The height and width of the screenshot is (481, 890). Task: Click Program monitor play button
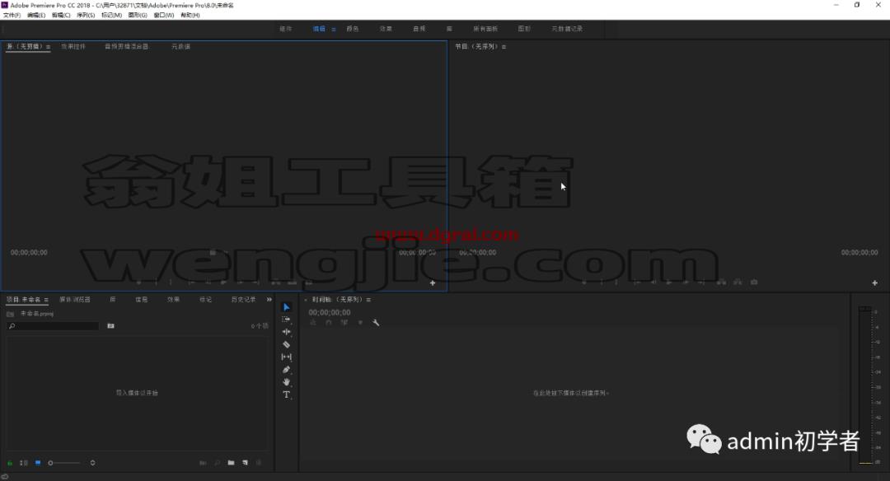click(x=669, y=282)
